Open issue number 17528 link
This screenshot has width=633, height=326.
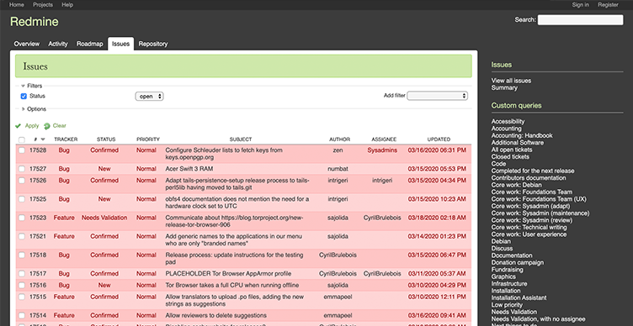tap(38, 150)
